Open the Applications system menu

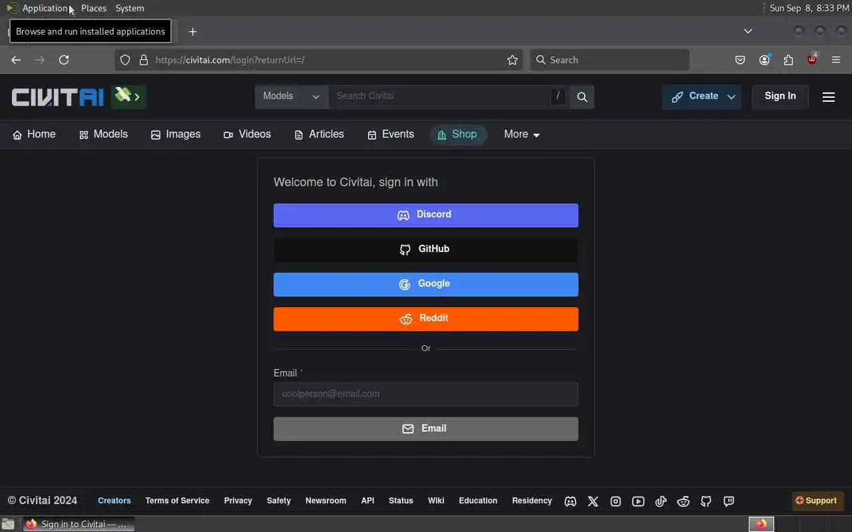point(38,8)
